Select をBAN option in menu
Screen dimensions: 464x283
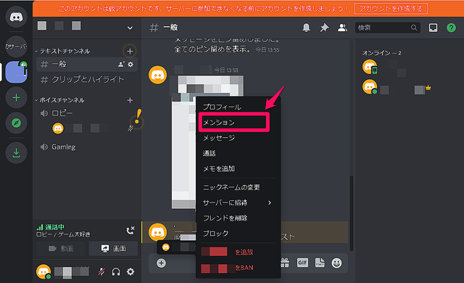239,267
